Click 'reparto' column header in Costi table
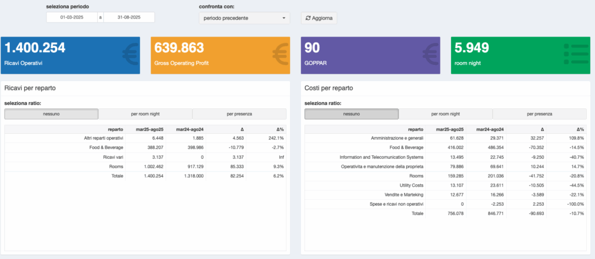This screenshot has height=259, width=595. pos(415,129)
